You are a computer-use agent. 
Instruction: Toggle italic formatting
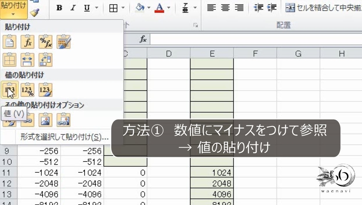coord(73,8)
